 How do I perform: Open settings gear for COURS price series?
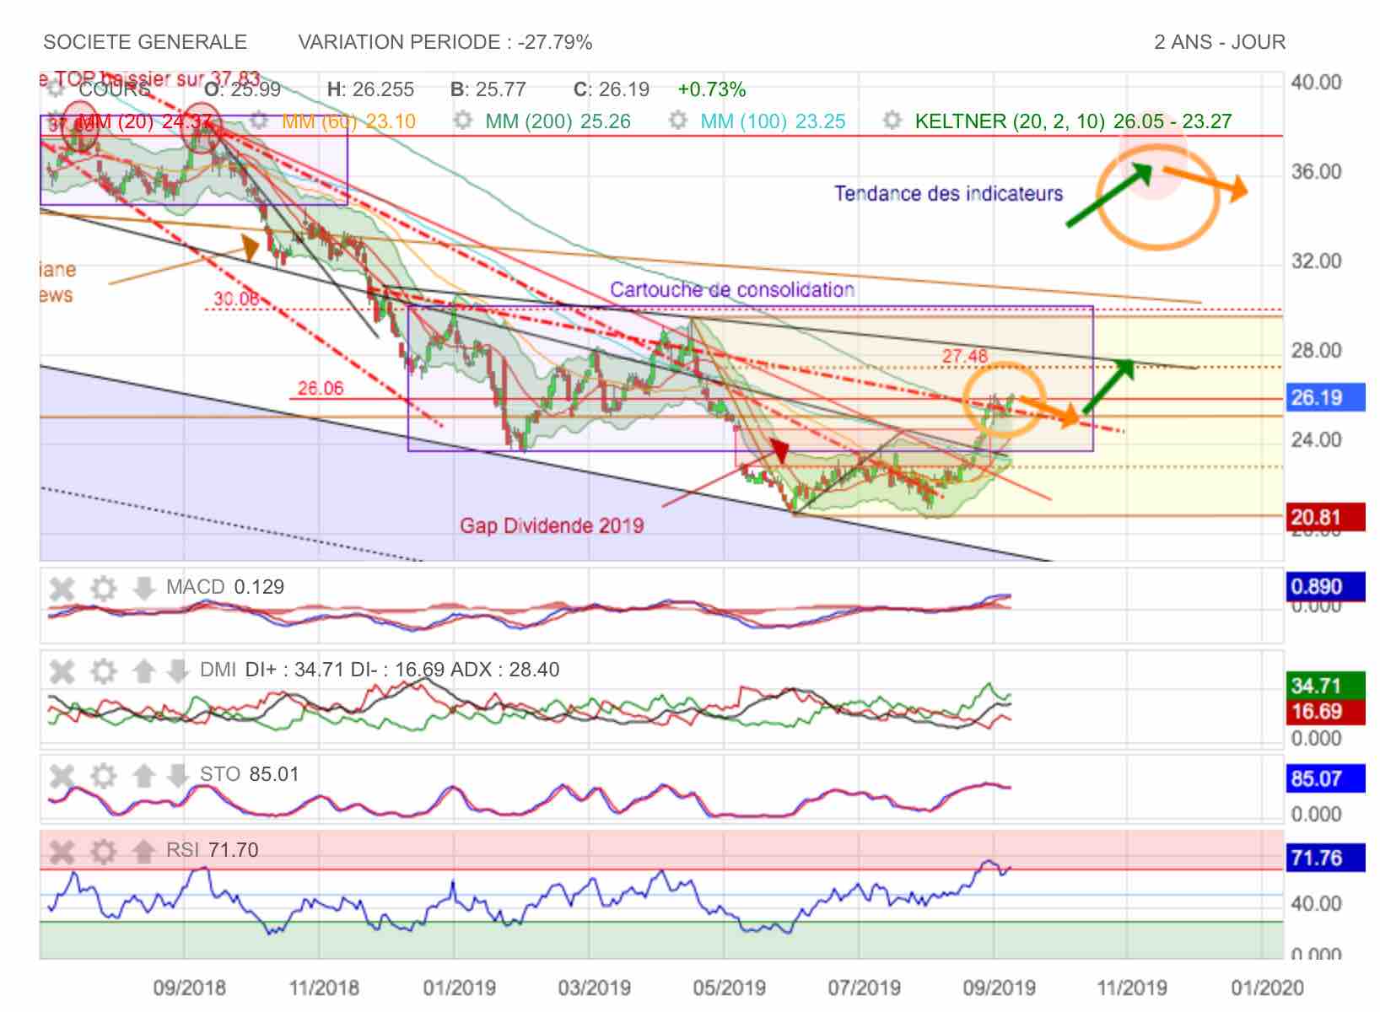tap(57, 89)
